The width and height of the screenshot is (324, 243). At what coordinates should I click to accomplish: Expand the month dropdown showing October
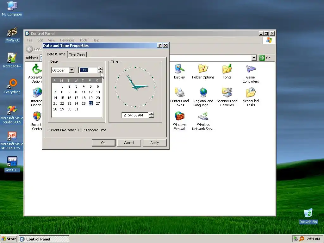click(x=72, y=70)
